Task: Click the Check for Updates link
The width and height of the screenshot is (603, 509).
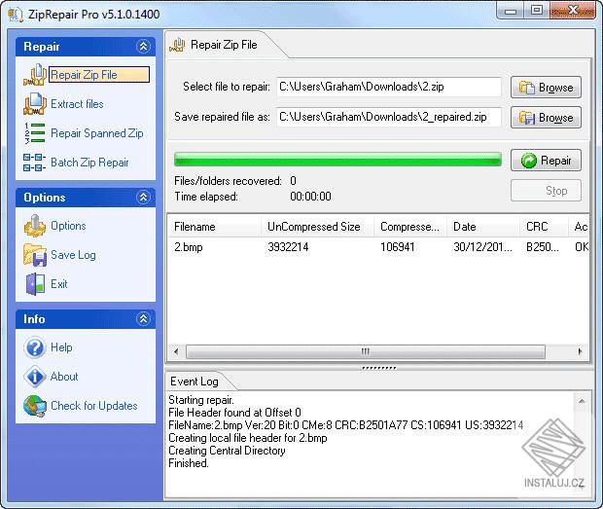Action: (93, 406)
